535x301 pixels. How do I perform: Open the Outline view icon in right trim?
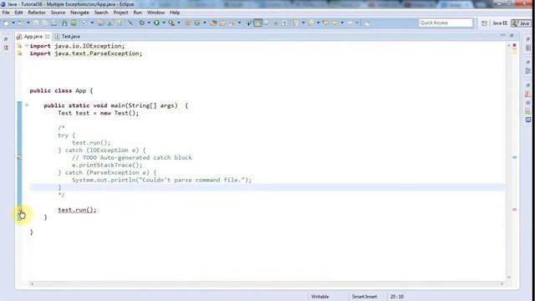pos(527,70)
